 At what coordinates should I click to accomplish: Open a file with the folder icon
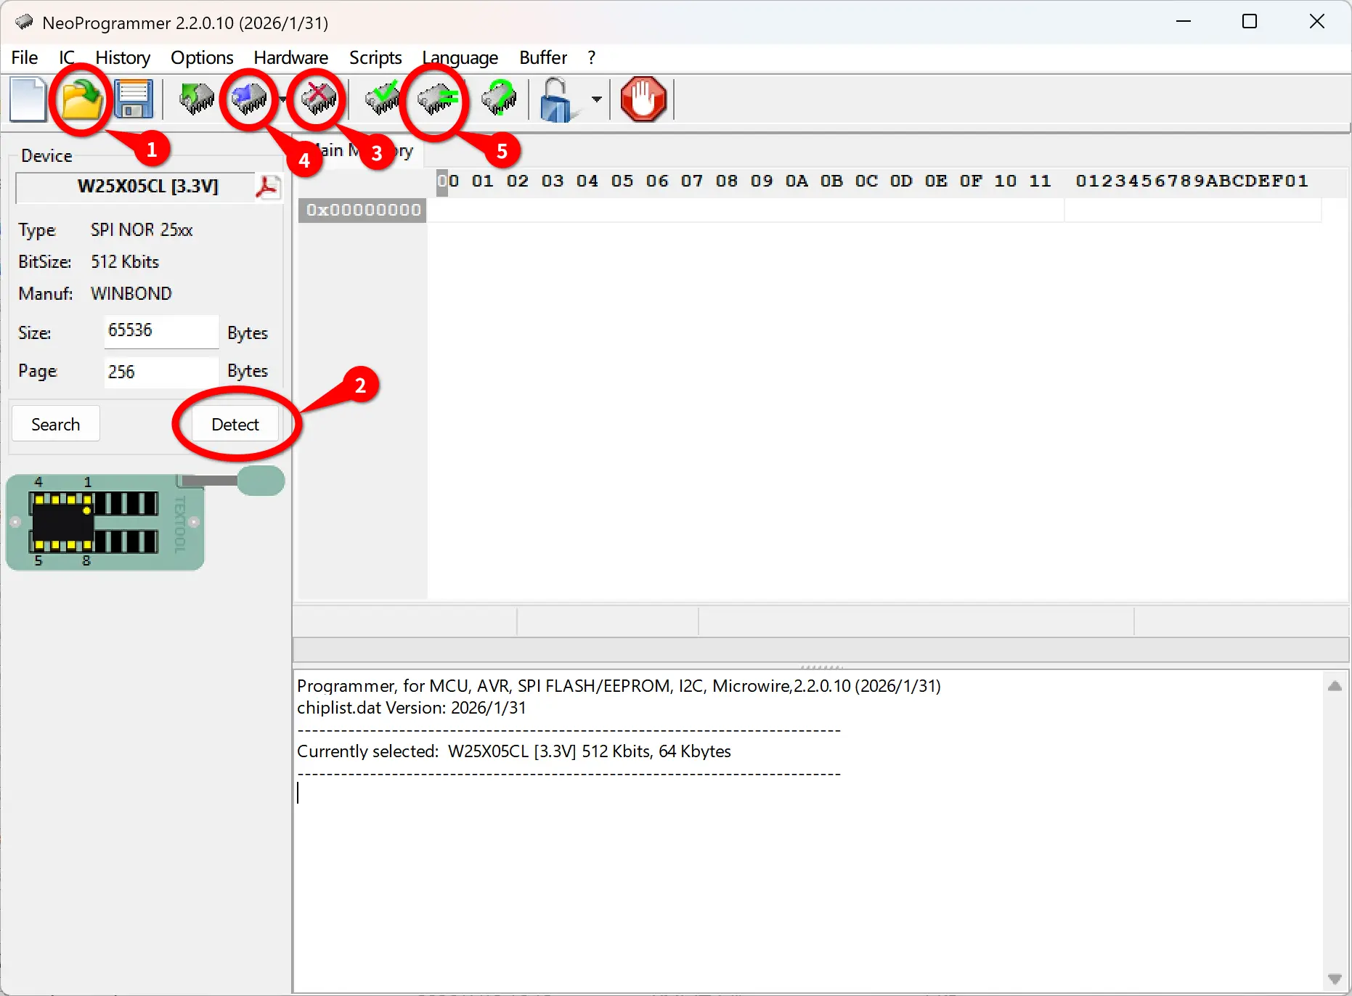click(x=81, y=99)
